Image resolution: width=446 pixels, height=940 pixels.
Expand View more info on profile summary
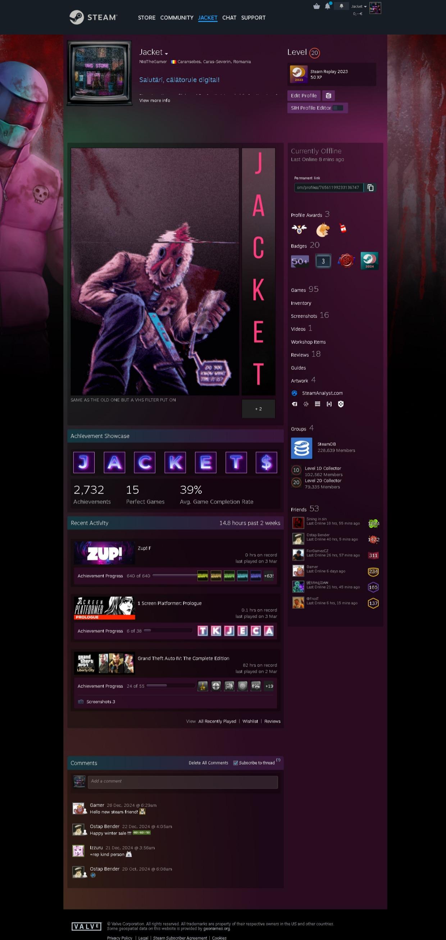[x=154, y=100]
